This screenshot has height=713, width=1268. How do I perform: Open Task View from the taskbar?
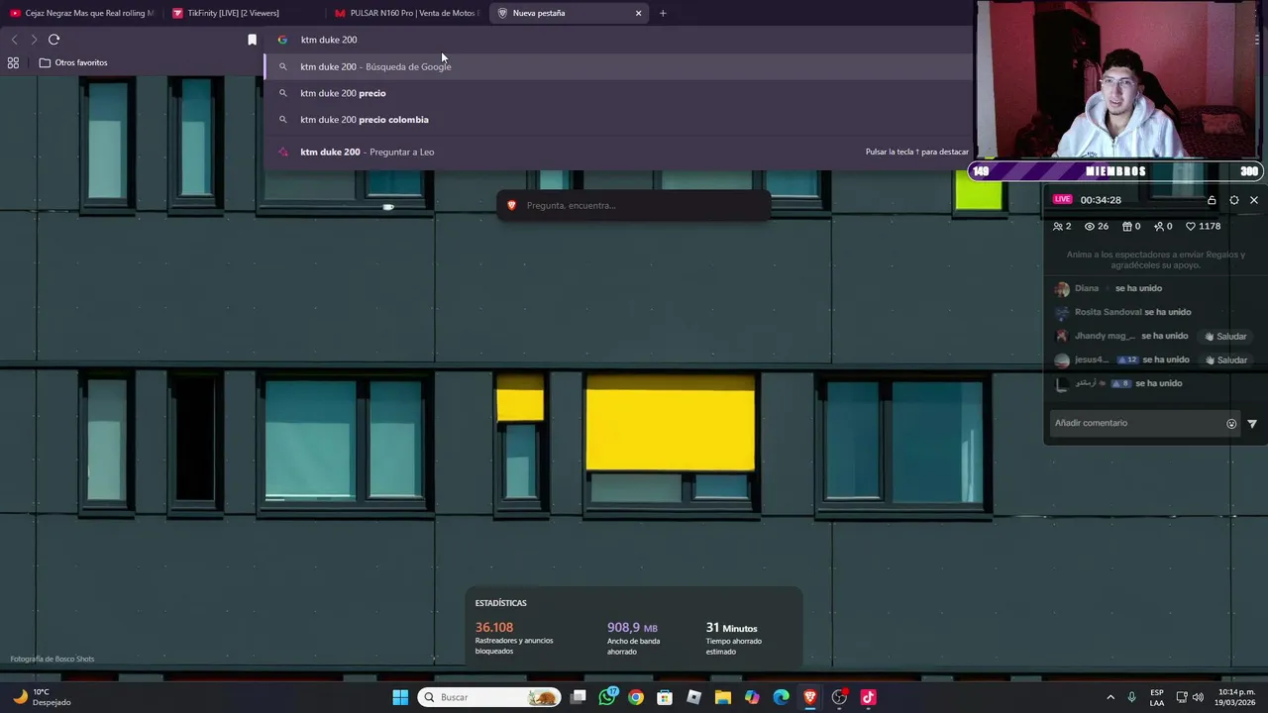pos(579,697)
